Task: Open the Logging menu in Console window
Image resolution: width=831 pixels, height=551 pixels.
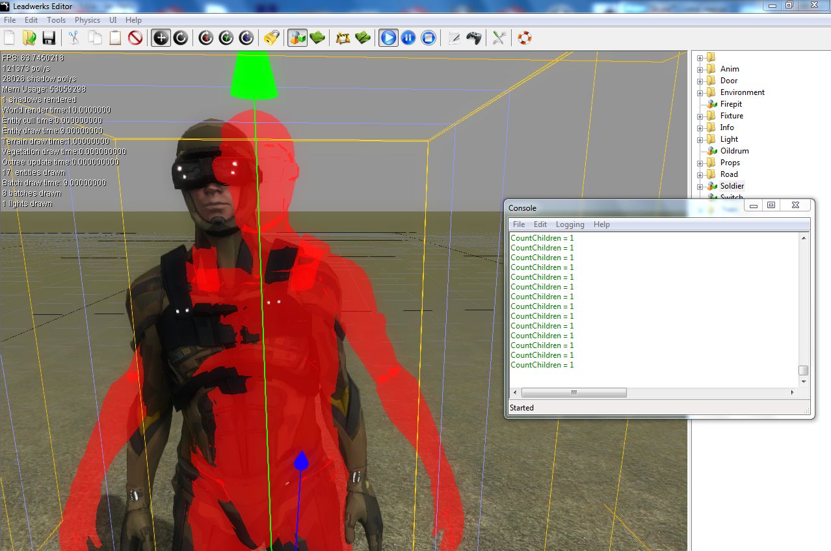Action: coord(570,224)
